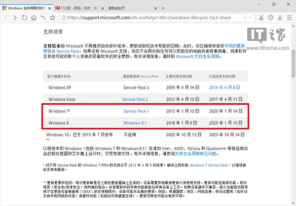The width and height of the screenshot is (296, 206).
Task: Open the Service Pack 1 table link
Action: point(136,111)
